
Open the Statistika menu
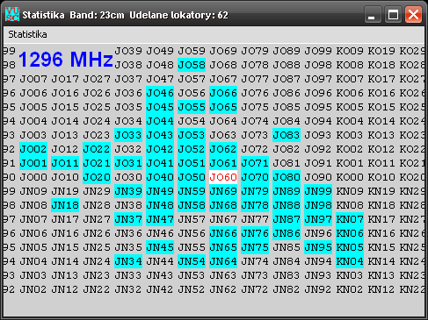(x=27, y=34)
